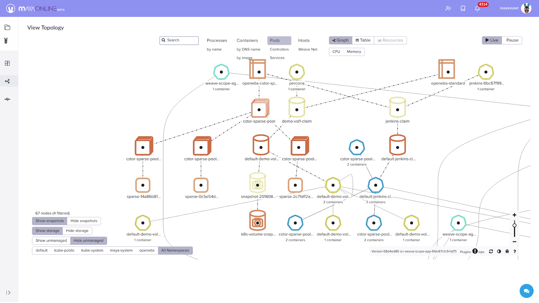Viewport: 539px width, 303px height.
Task: Click the bug debug icon
Action: click(x=507, y=251)
